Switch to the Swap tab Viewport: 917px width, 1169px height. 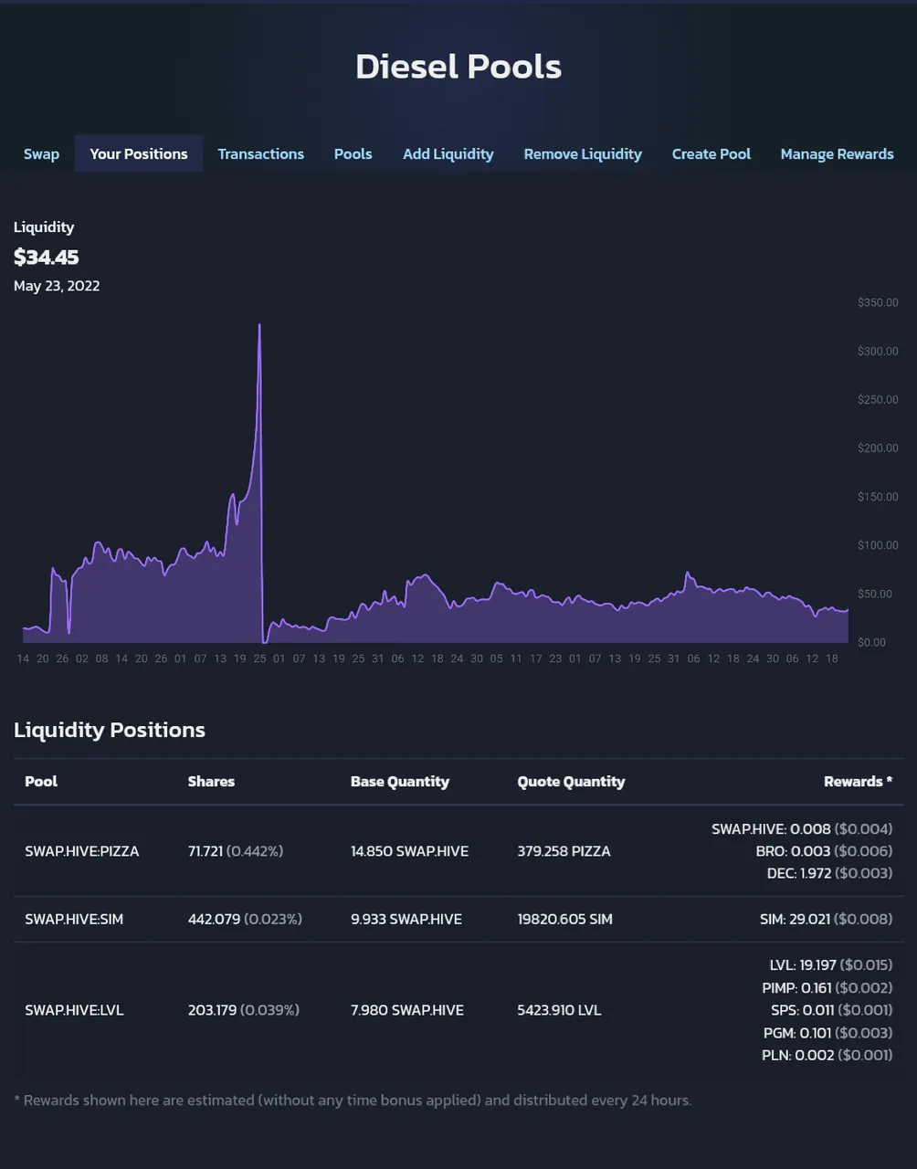(x=41, y=153)
